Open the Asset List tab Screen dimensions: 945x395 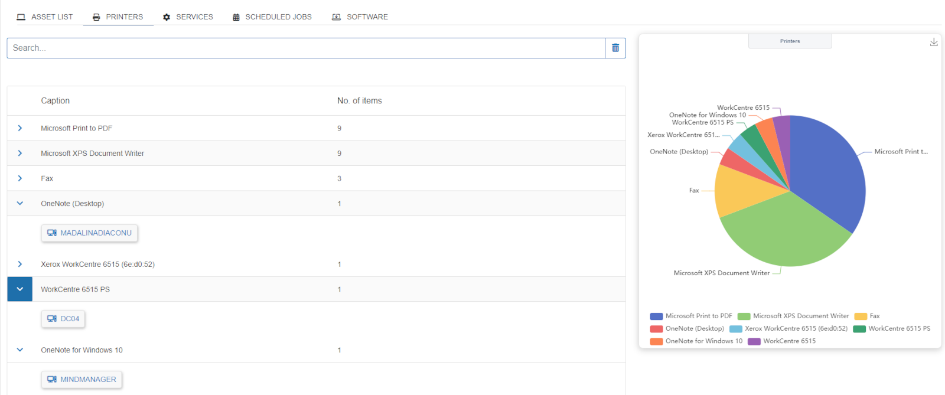click(45, 17)
